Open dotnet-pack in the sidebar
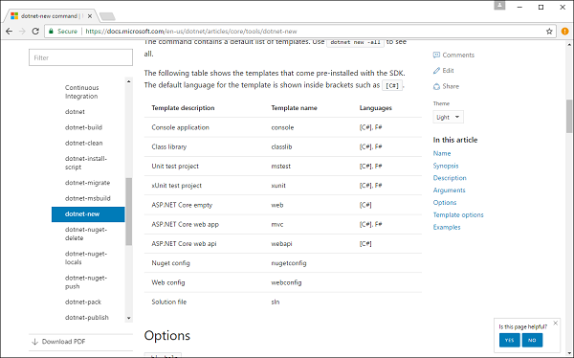This screenshot has height=358, width=574. (83, 302)
